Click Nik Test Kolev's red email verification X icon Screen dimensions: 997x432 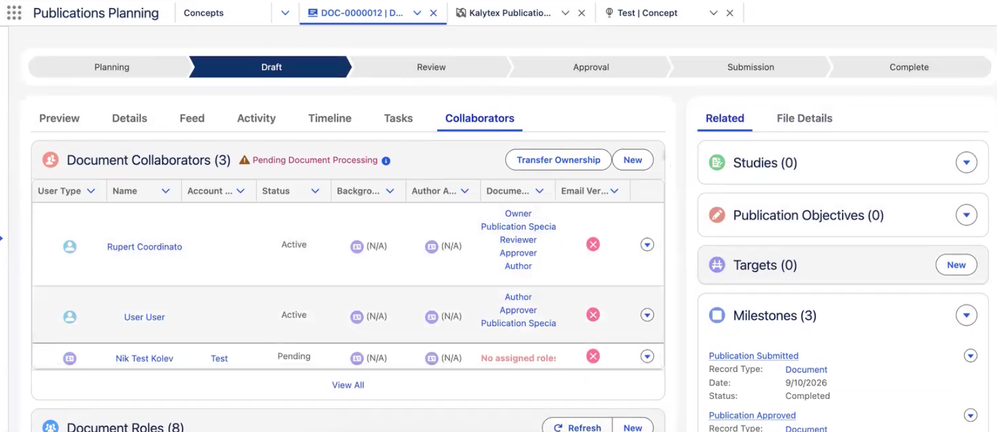coord(593,356)
